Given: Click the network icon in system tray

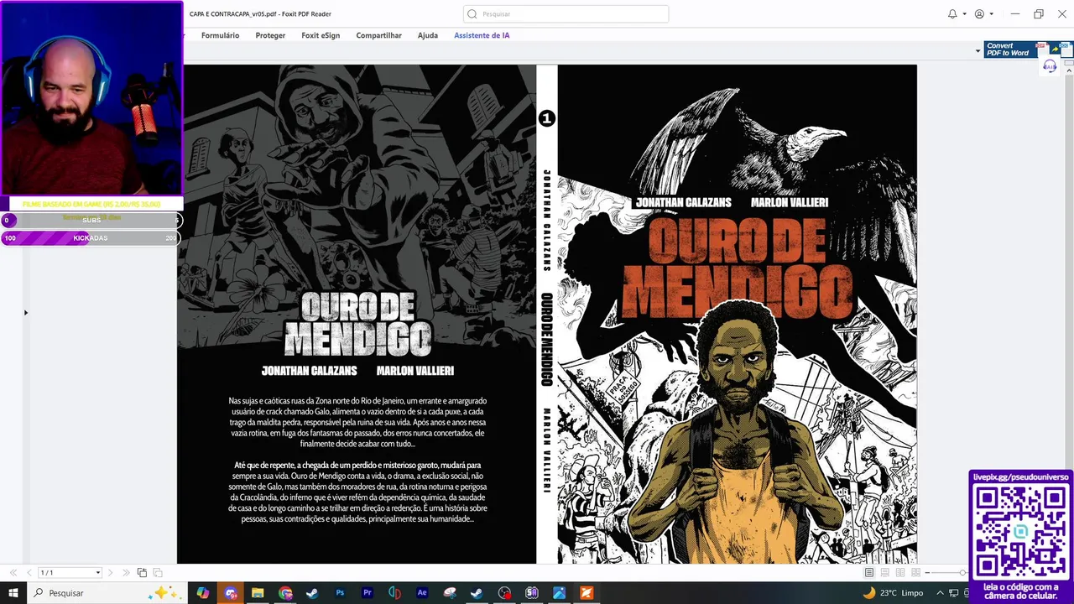Looking at the screenshot, I should (956, 593).
